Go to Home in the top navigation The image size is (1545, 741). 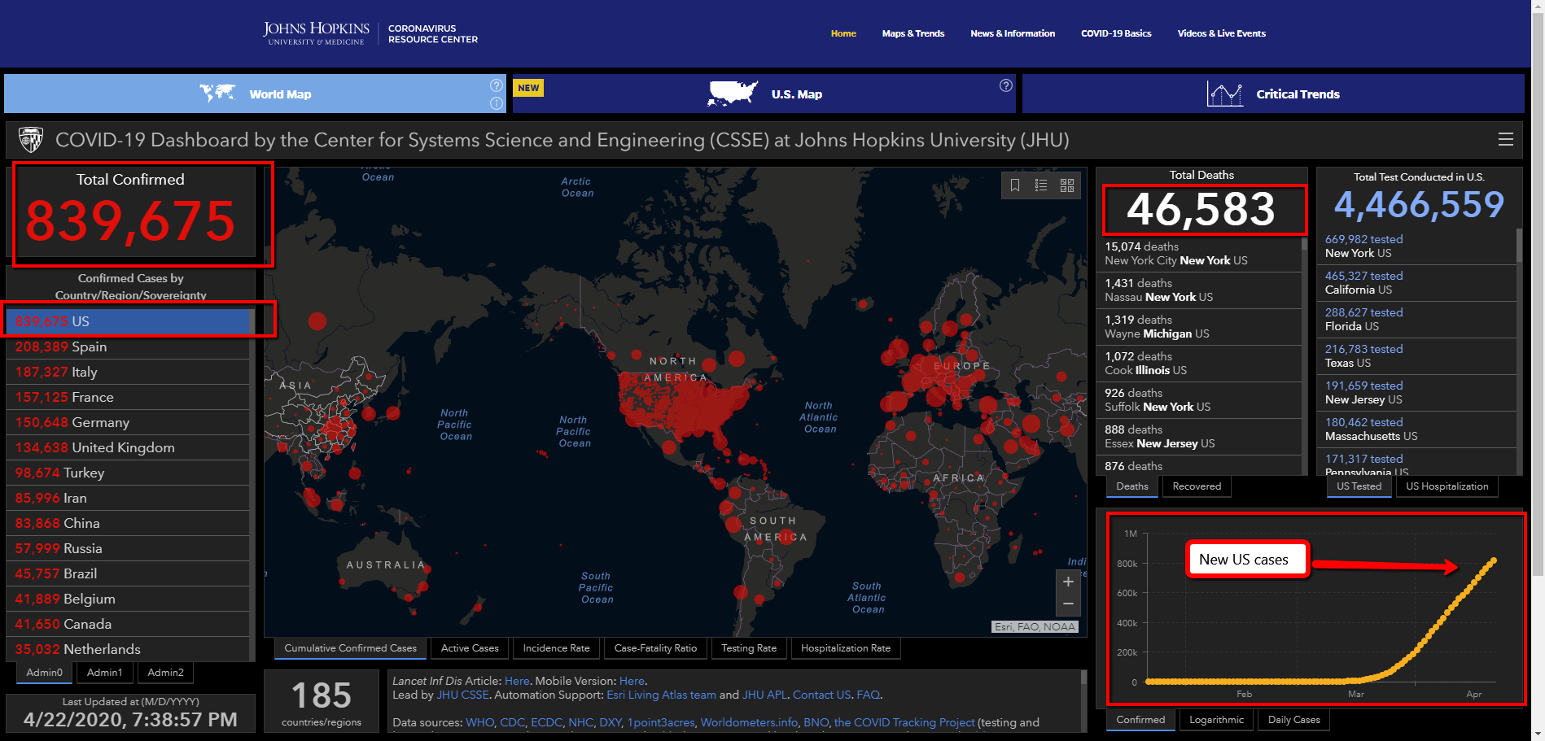coord(843,33)
